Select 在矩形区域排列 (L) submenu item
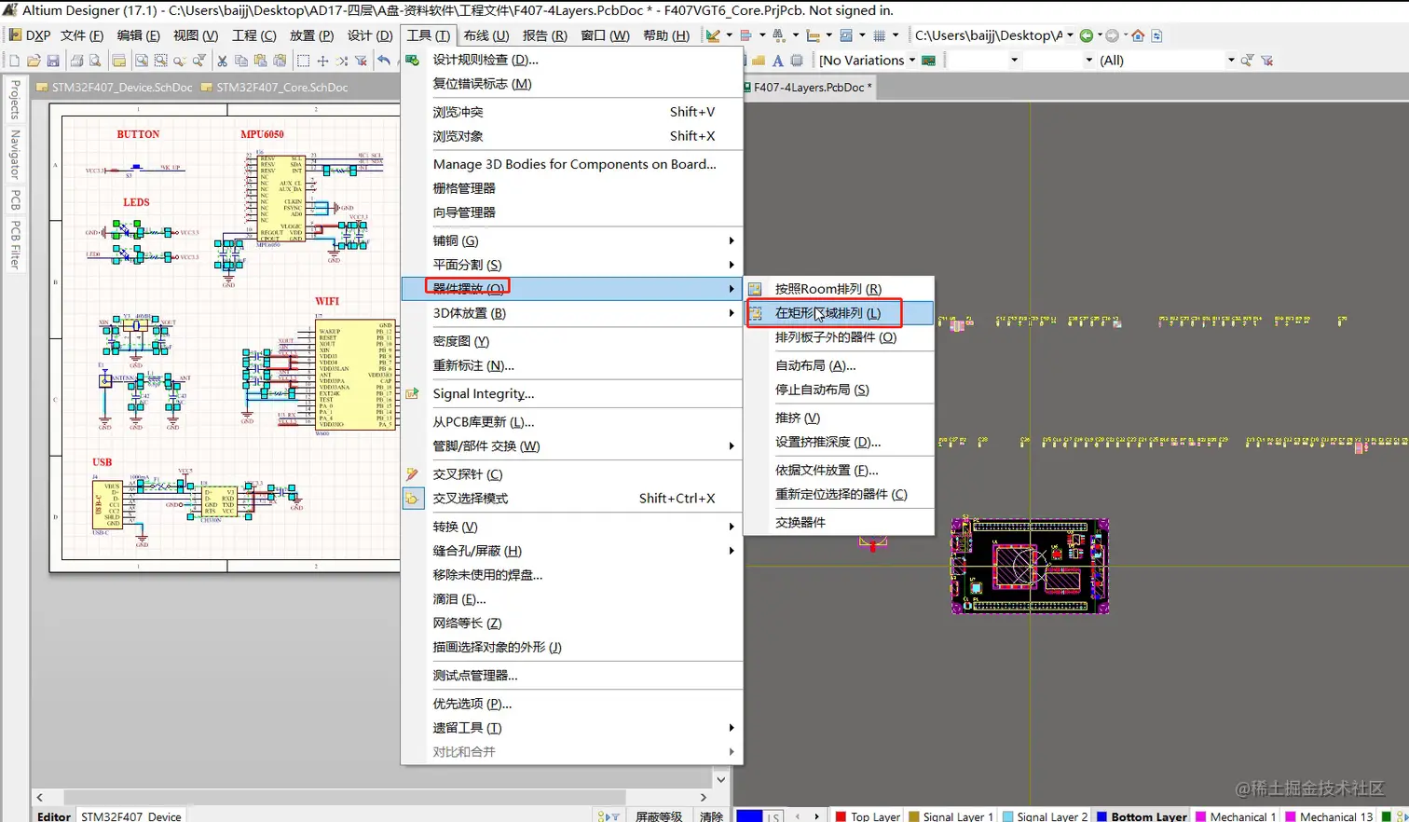The width and height of the screenshot is (1409, 822). 839,313
